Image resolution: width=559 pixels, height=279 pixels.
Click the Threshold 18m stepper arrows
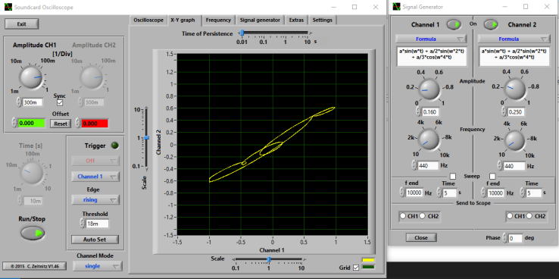[83, 224]
